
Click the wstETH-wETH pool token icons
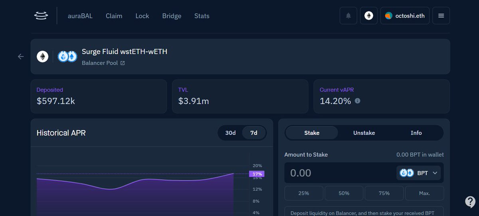(67, 56)
